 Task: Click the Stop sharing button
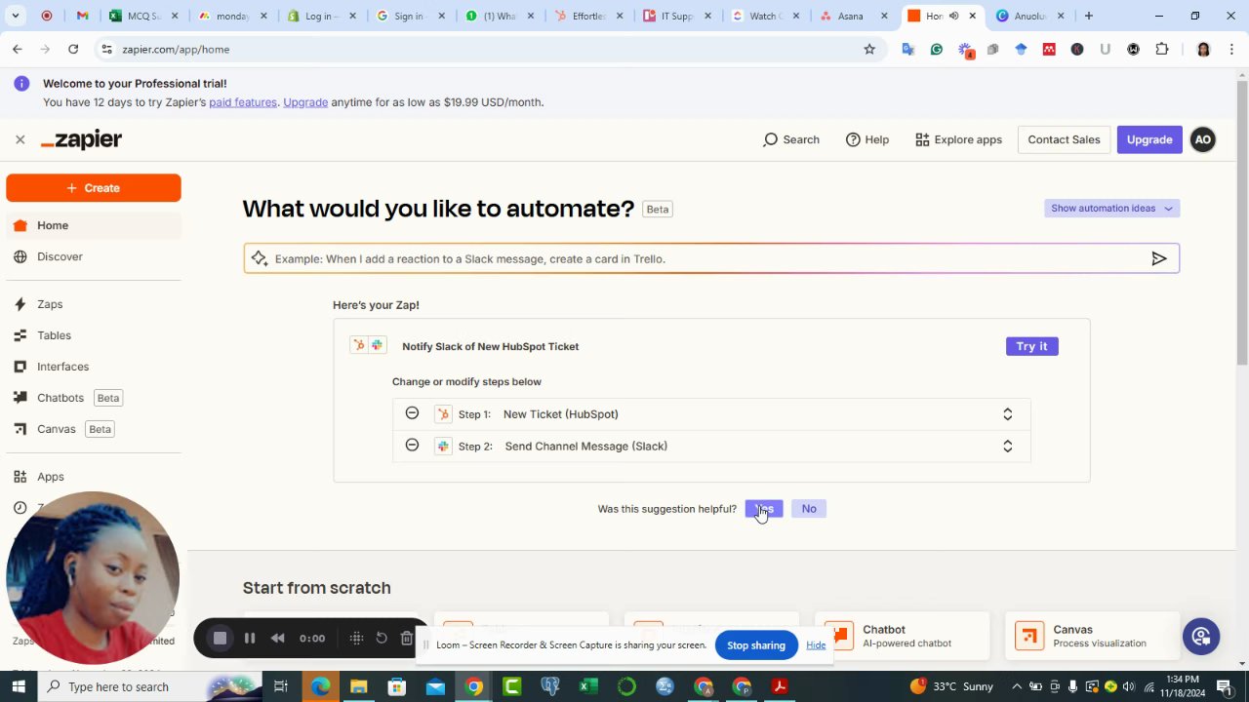[756, 645]
